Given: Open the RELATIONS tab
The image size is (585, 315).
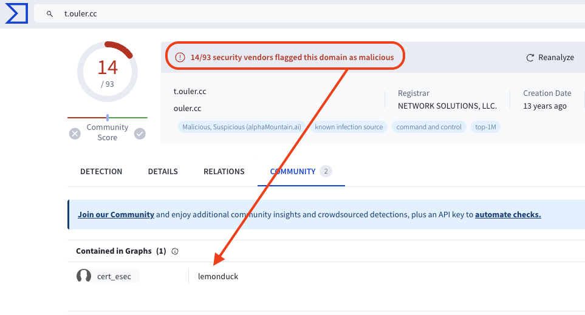Looking at the screenshot, I should point(224,172).
